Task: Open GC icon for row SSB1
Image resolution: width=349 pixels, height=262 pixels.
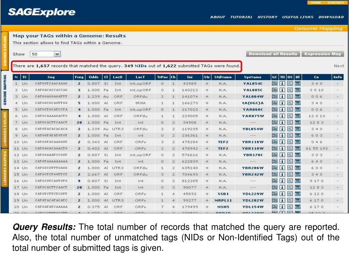Action: click(275, 194)
